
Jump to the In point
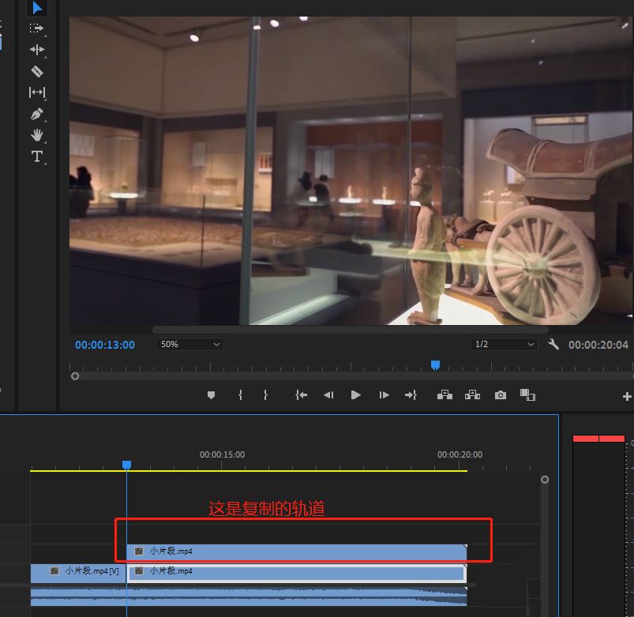[301, 395]
